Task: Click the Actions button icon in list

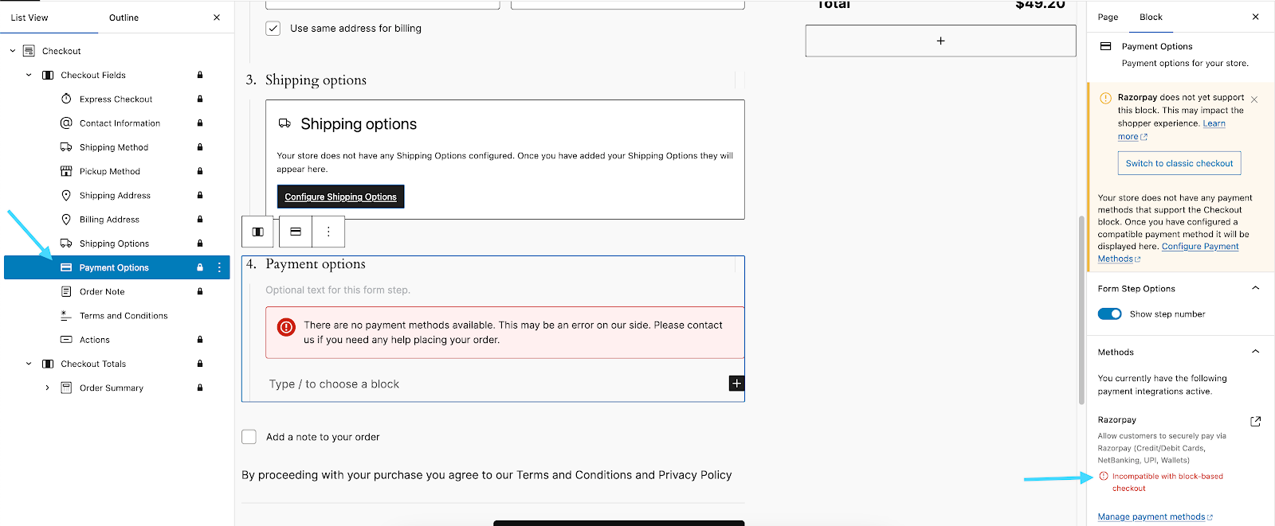Action: click(66, 340)
